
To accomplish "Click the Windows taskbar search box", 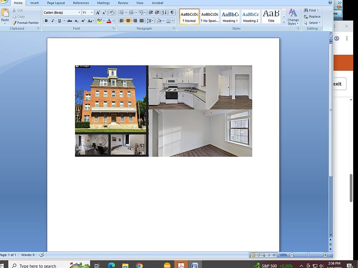I will tap(37, 266).
